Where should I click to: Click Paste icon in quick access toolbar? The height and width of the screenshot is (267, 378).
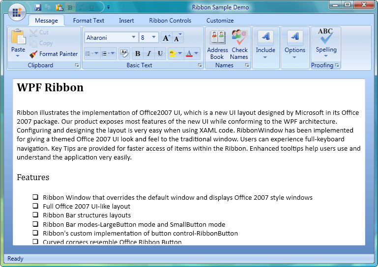(59, 7)
